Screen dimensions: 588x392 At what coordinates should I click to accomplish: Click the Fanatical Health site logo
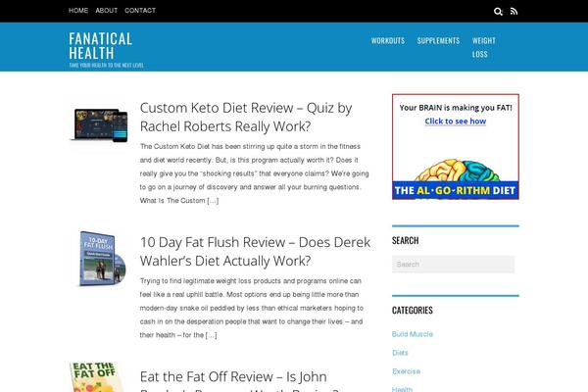click(101, 46)
